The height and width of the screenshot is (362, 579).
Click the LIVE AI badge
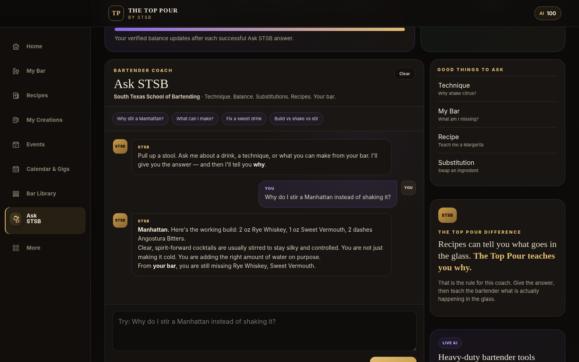pos(450,343)
